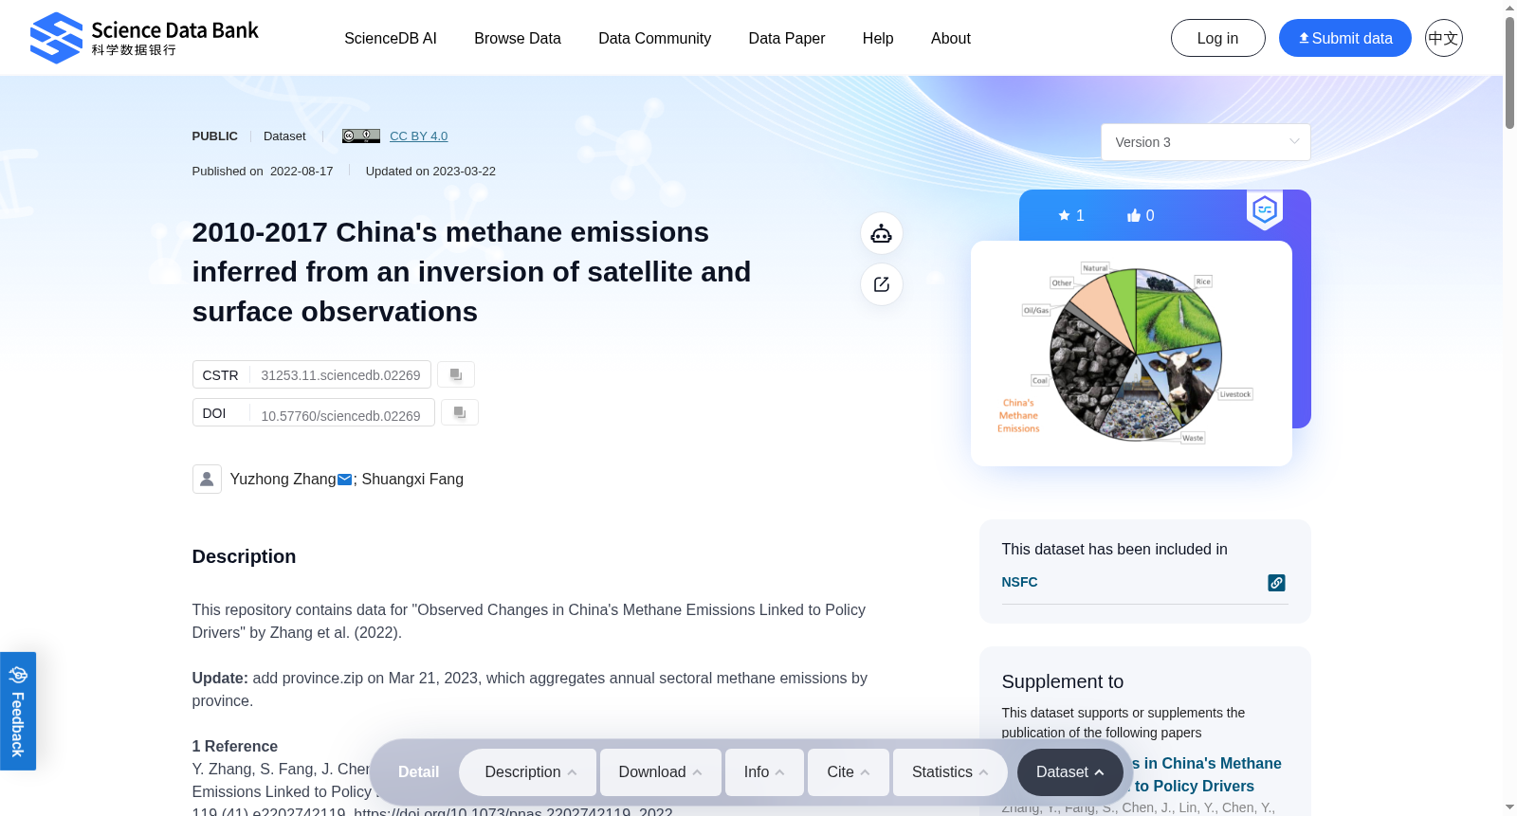Click the Detail label in bottom bar
The image size is (1517, 816).
pos(418,772)
